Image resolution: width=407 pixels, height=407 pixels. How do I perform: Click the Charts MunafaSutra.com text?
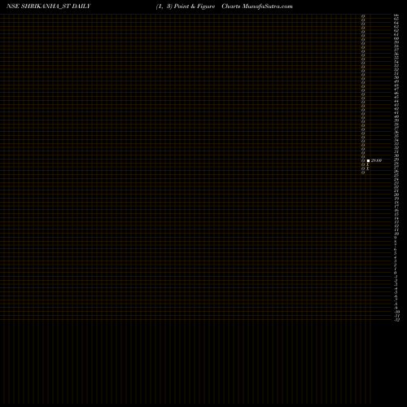pyautogui.click(x=257, y=7)
